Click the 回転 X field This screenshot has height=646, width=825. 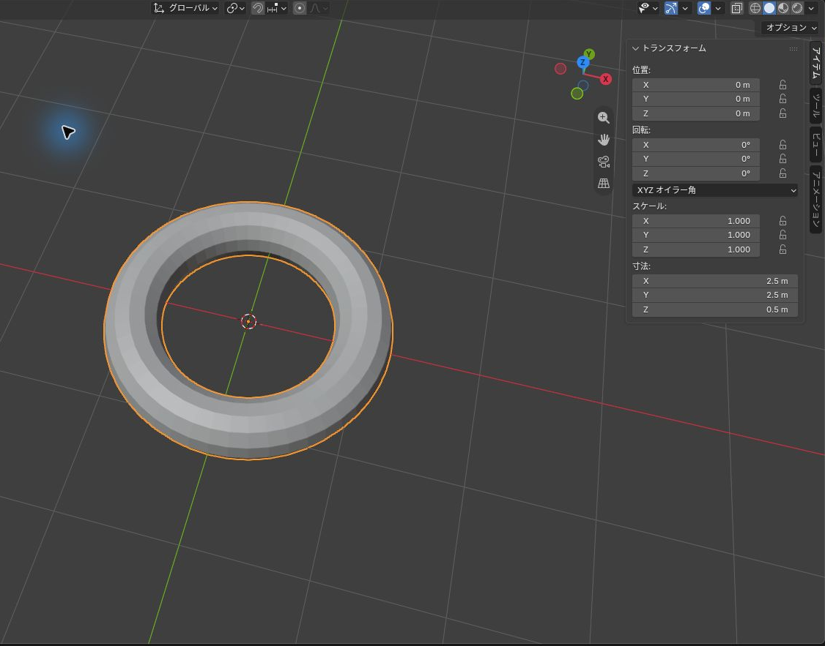(695, 145)
